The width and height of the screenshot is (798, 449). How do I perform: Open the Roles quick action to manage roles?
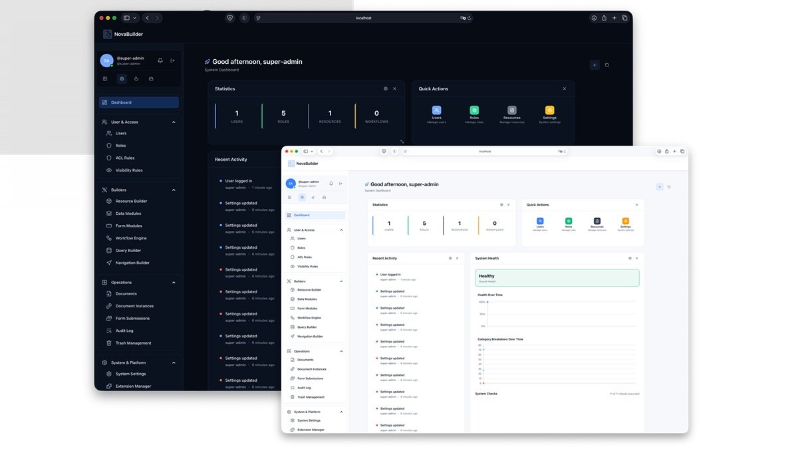(x=474, y=109)
